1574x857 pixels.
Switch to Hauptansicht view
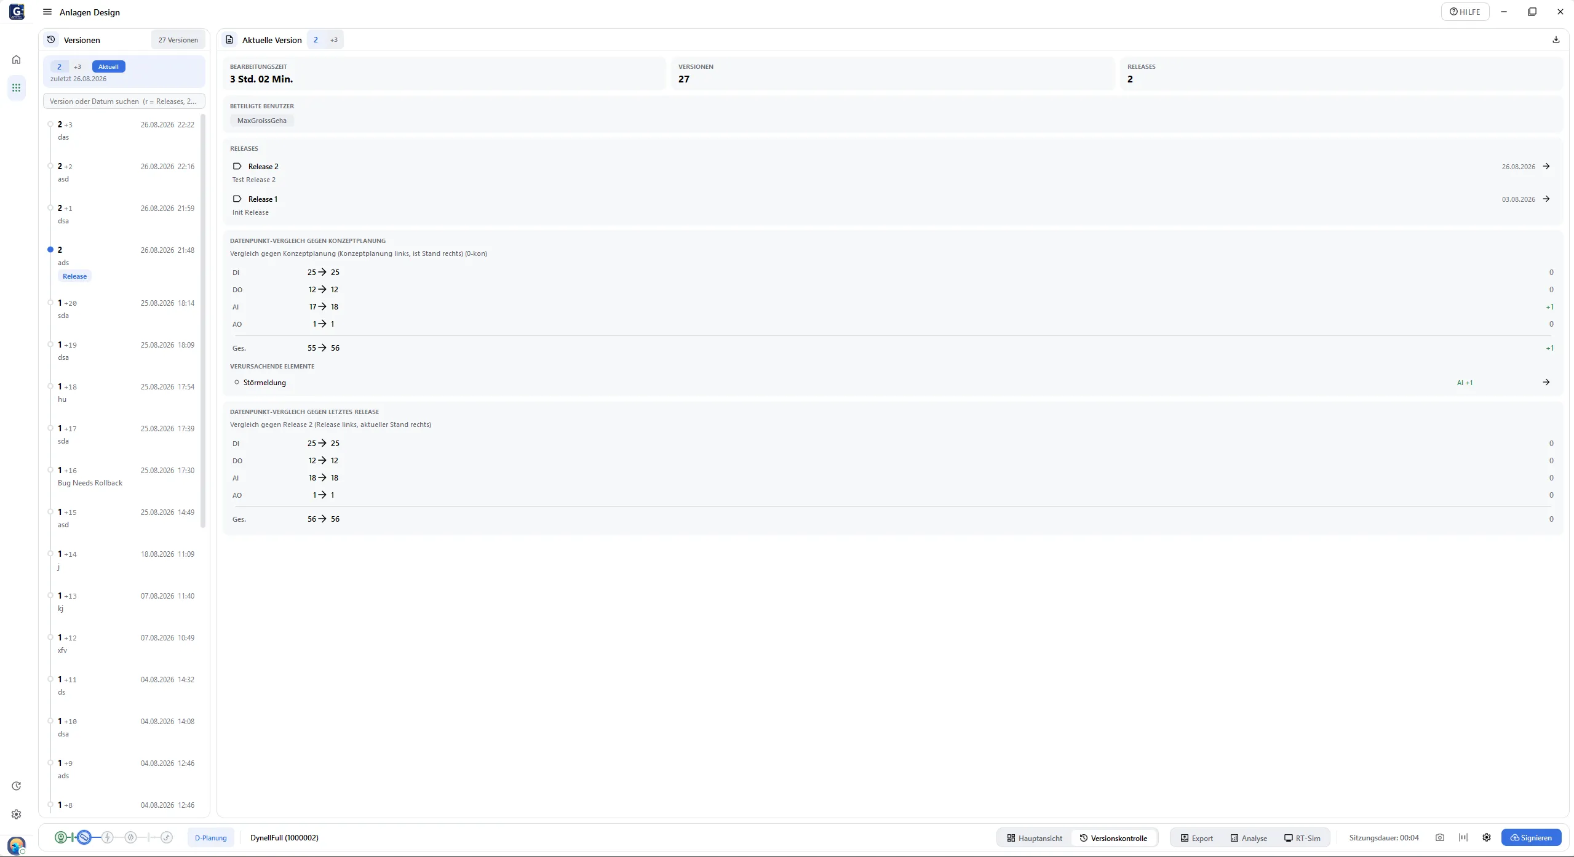1035,838
